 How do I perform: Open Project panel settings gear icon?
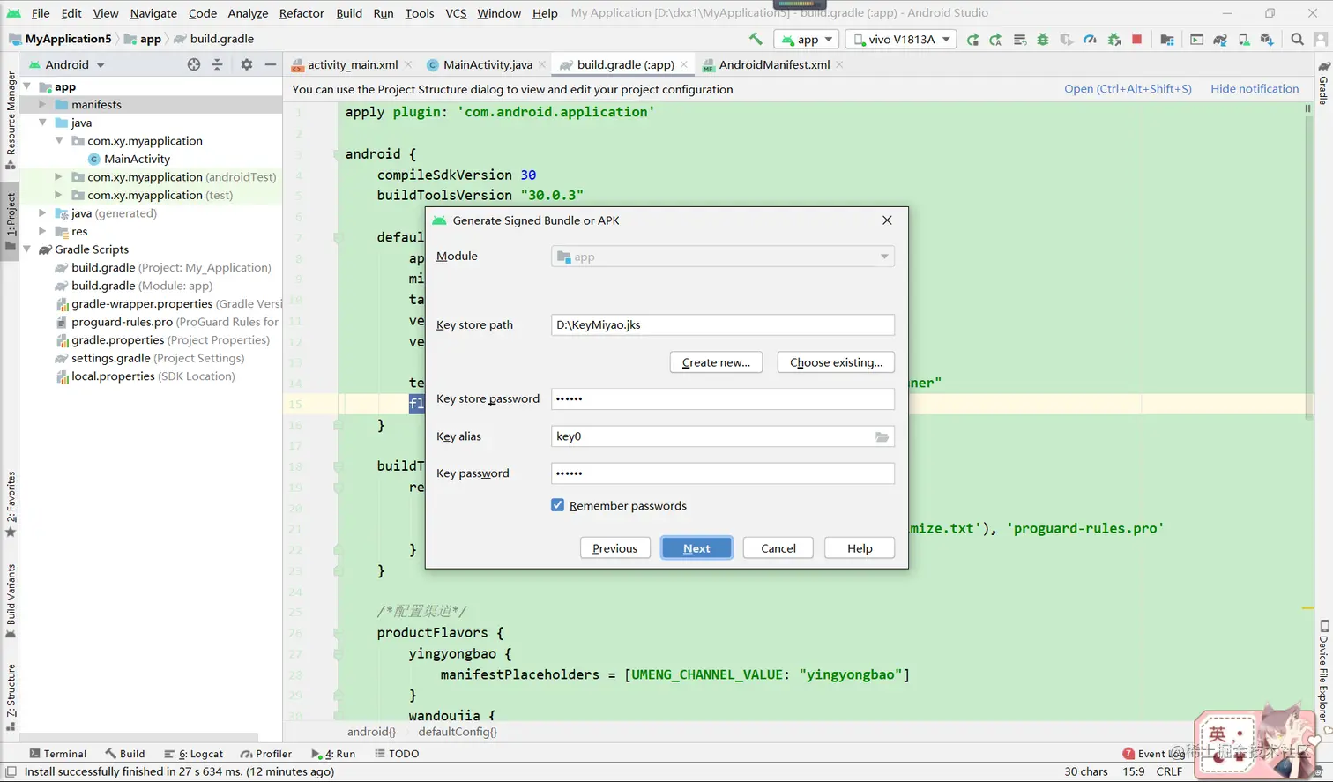(247, 64)
